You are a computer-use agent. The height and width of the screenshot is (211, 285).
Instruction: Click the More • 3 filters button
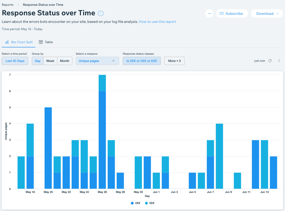point(174,61)
